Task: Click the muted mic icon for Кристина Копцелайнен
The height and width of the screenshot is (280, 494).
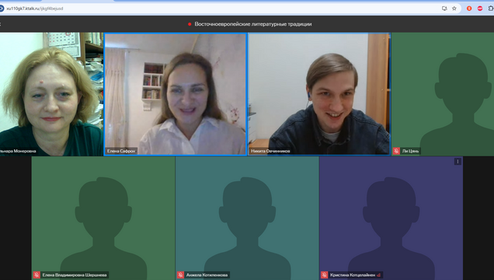Action: coord(324,275)
